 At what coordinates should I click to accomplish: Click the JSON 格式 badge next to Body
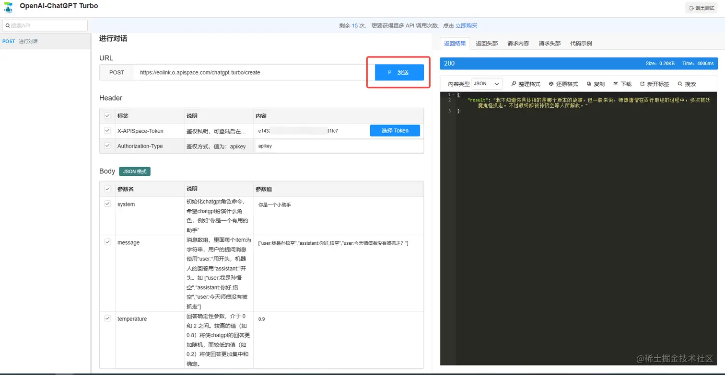point(135,171)
